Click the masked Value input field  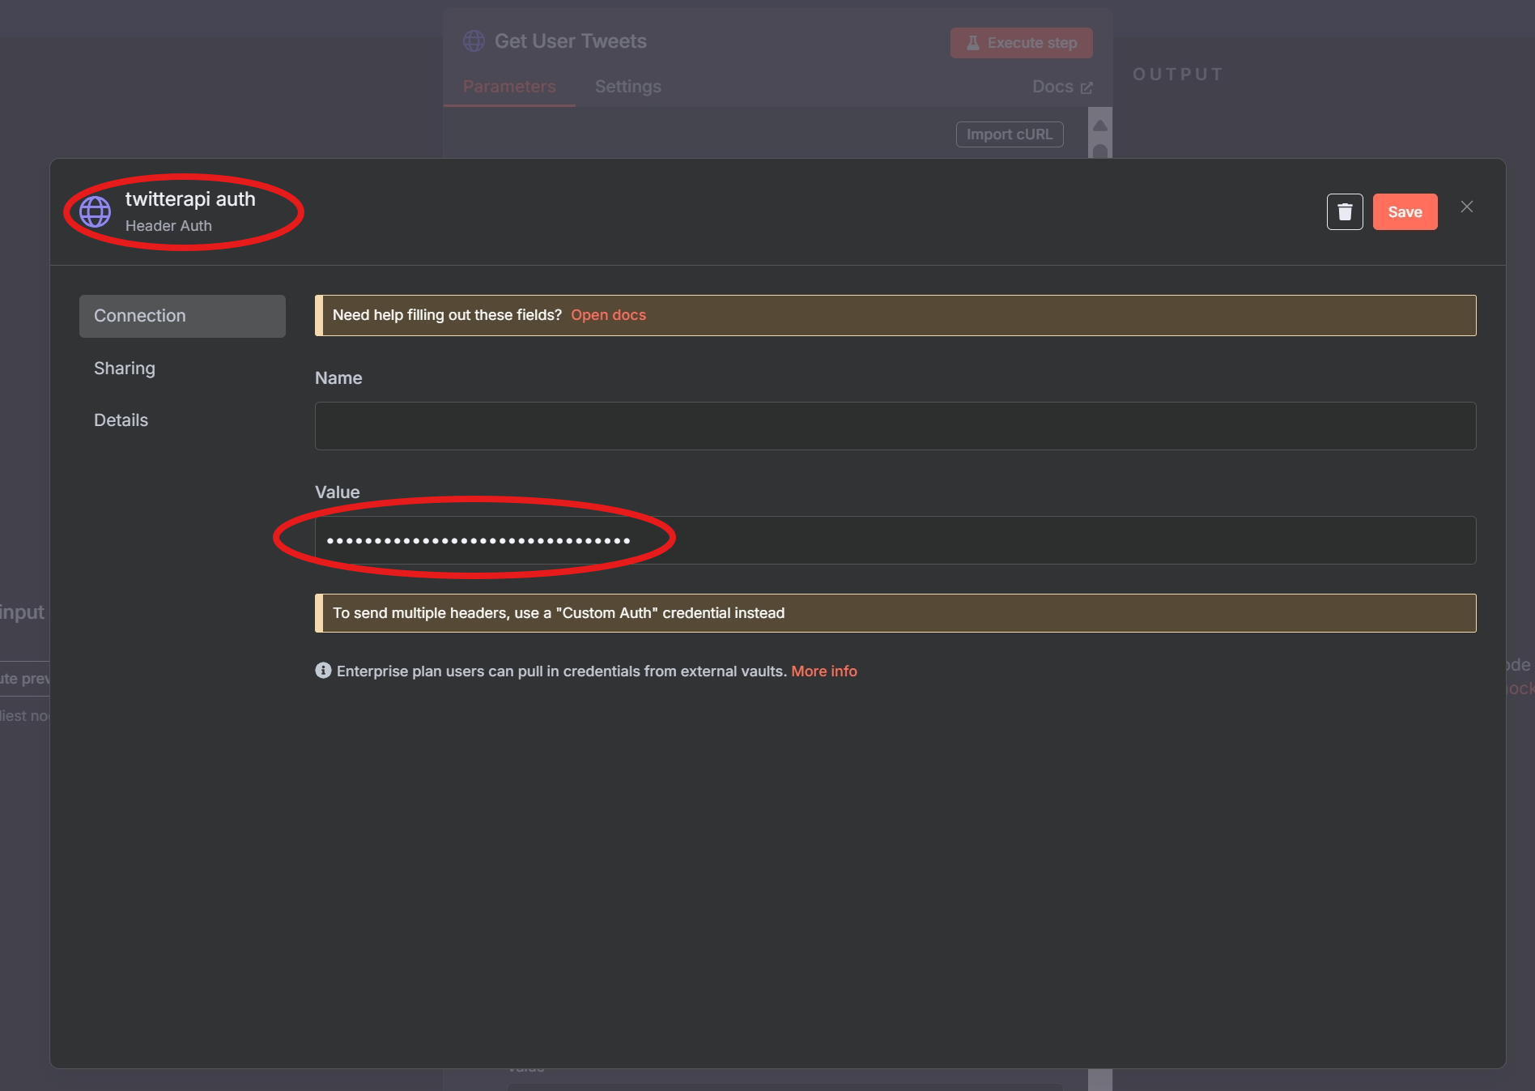click(x=895, y=540)
